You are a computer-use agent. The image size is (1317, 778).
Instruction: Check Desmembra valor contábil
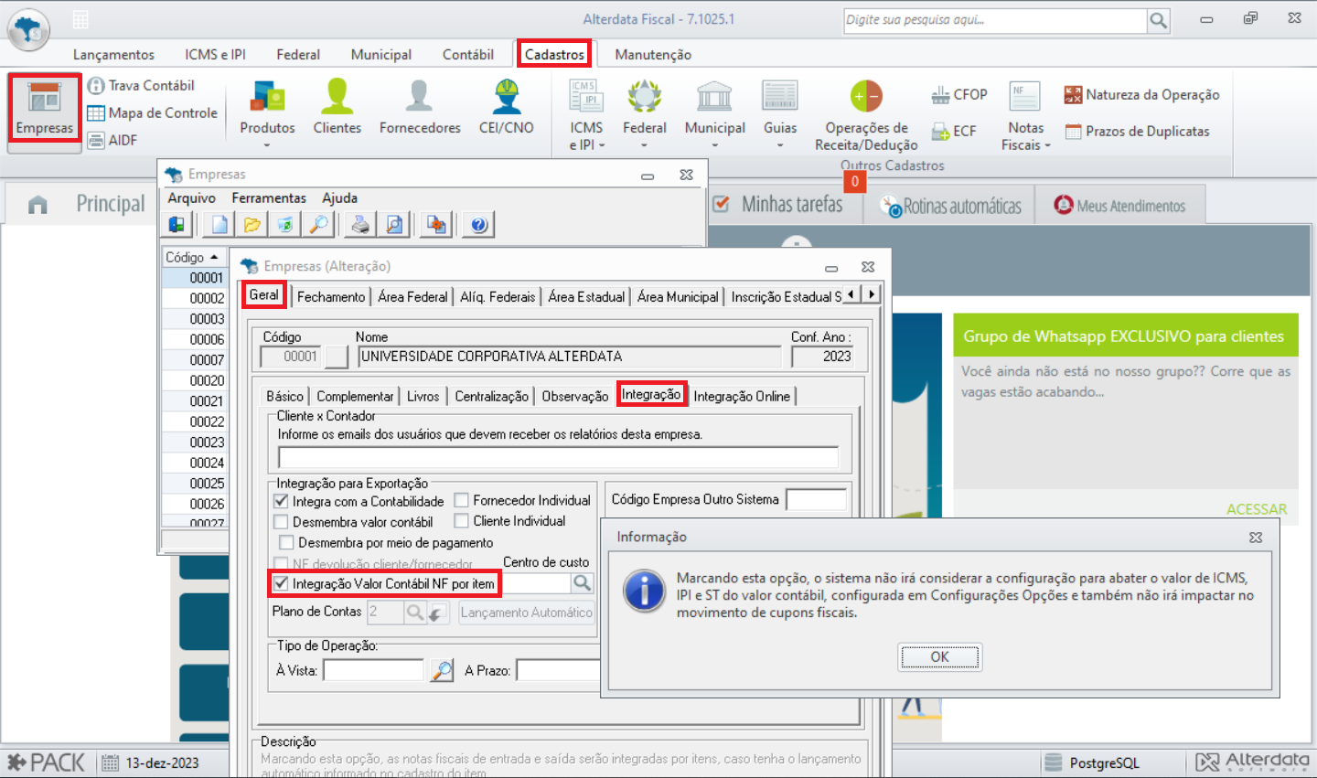(x=282, y=522)
